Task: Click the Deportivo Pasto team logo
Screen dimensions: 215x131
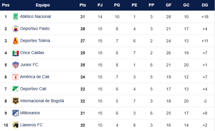Action: [x=15, y=29]
